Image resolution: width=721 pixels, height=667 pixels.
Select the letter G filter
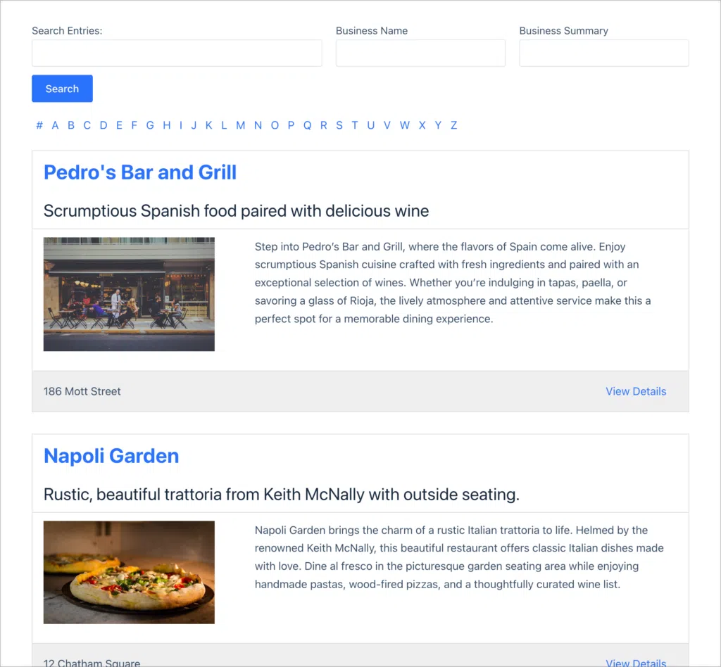150,125
